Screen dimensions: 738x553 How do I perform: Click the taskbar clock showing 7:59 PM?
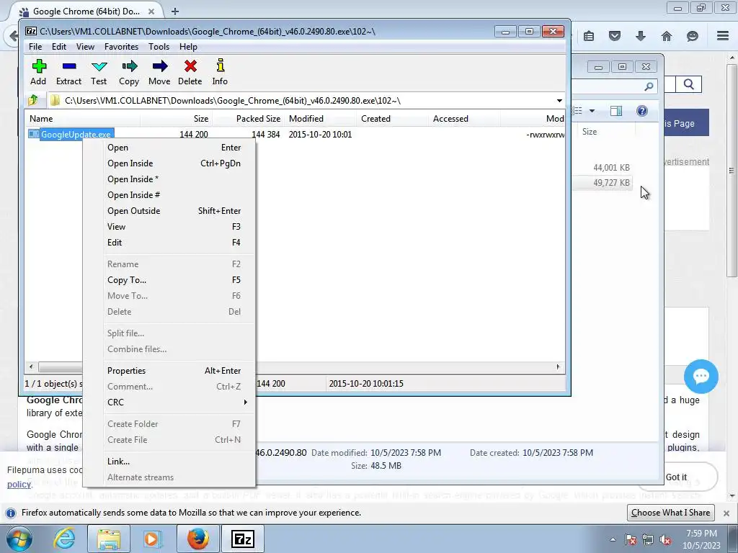coord(701,539)
